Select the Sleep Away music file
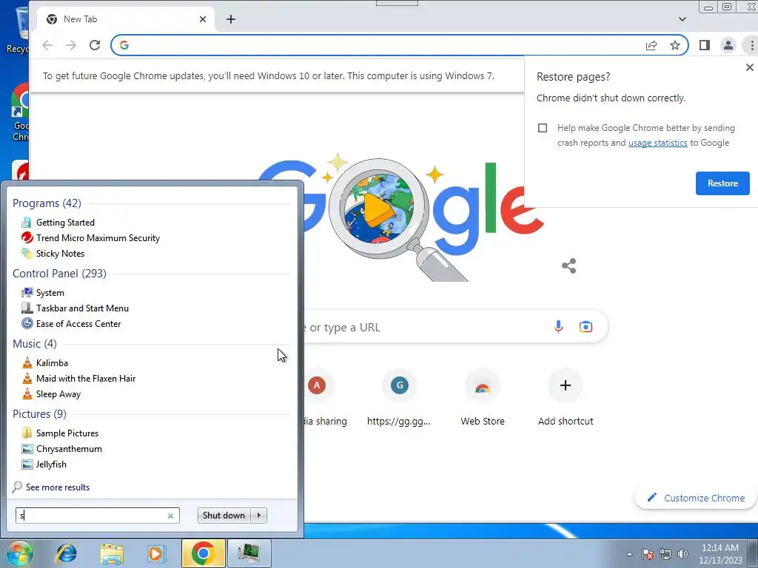 click(51, 394)
